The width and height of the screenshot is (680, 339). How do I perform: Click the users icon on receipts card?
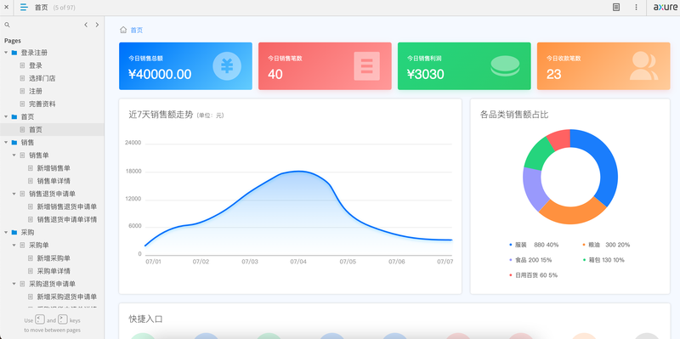pos(644,66)
